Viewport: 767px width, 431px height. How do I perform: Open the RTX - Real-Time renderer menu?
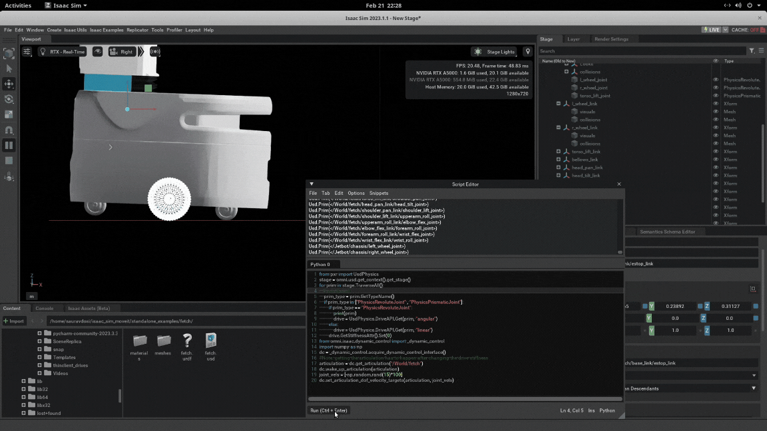pyautogui.click(x=62, y=52)
